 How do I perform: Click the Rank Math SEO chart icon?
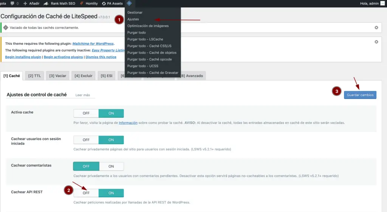(x=46, y=3)
